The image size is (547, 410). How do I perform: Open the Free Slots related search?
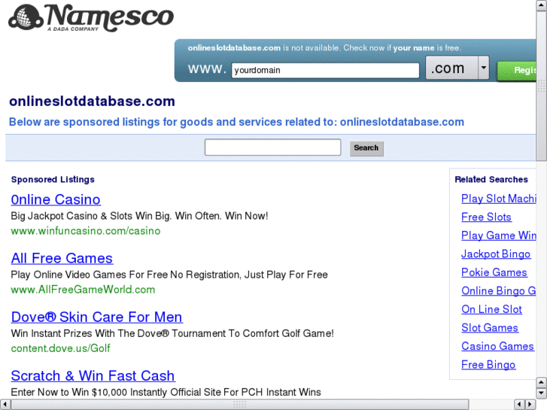click(x=486, y=217)
